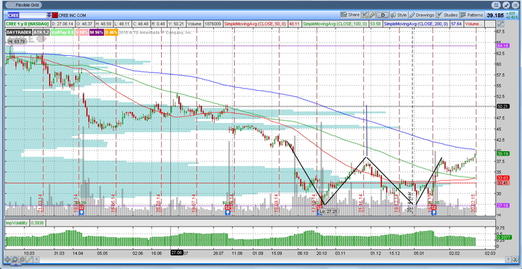This screenshot has width=522, height=269.
Task: Expand the symbol selector dropdown arrows
Action: click(x=49, y=16)
